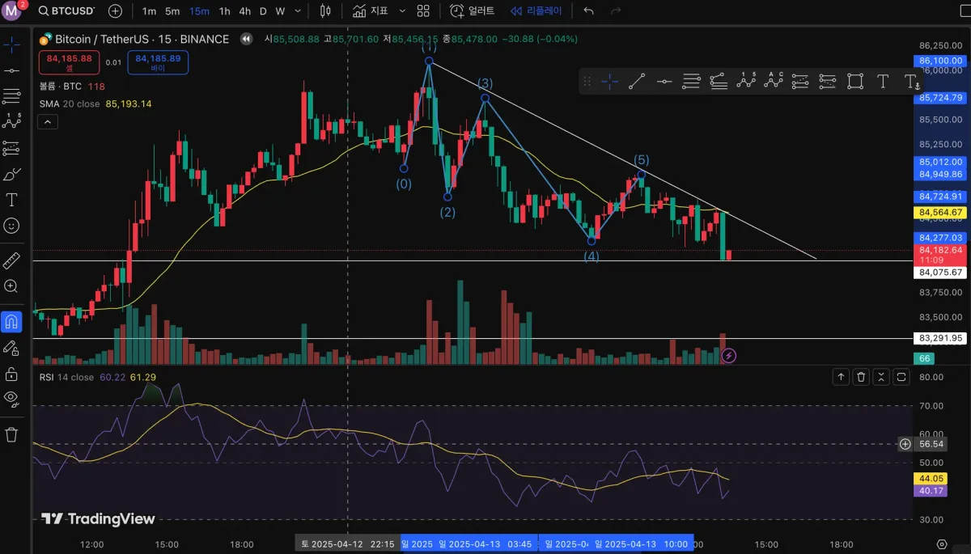Switch to the 4h timeframe
This screenshot has height=554, width=971.
coord(244,11)
